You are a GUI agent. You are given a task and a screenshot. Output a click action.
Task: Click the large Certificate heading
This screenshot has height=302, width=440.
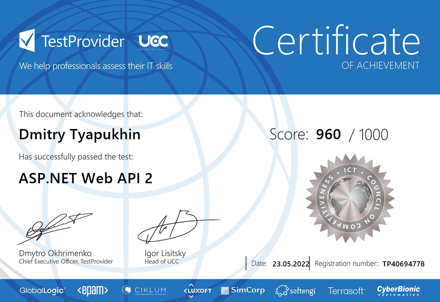coord(336,40)
